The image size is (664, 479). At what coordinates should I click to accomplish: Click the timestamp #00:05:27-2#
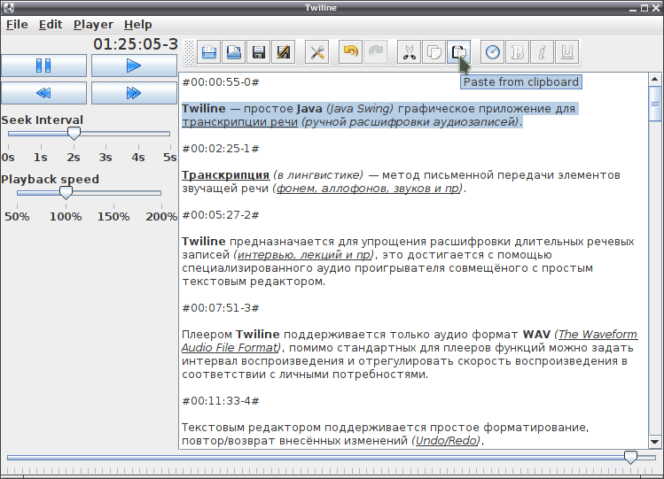click(x=220, y=215)
